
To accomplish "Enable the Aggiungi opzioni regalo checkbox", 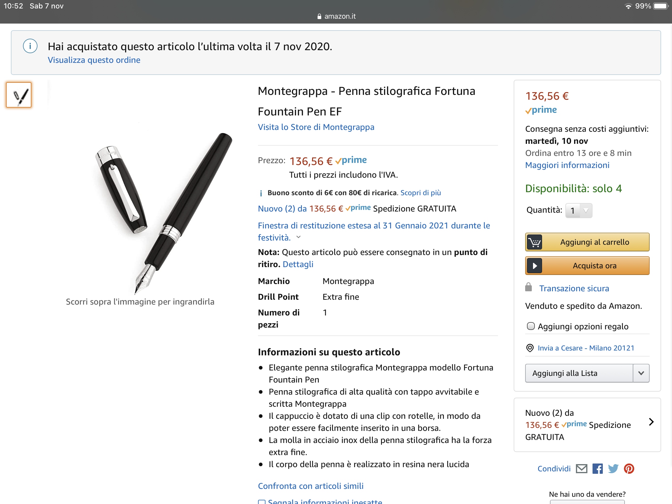I will (x=530, y=326).
